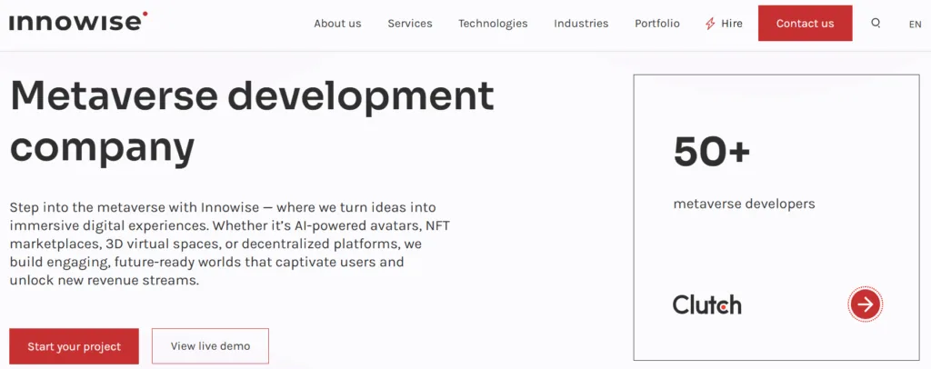Click the Innowise logo
The image size is (931, 369).
coord(78,22)
